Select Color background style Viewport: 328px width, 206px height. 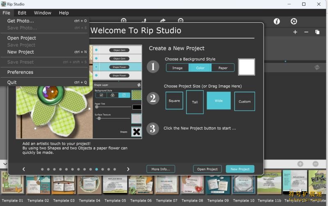tap(200, 68)
